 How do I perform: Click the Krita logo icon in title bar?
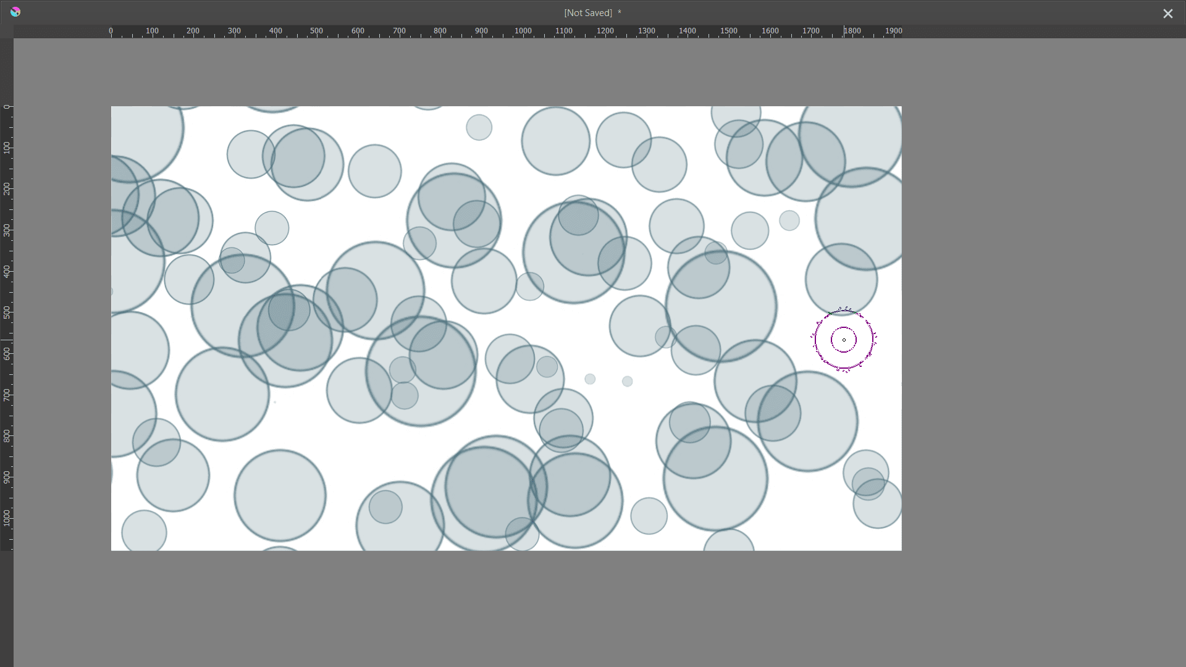click(x=15, y=12)
